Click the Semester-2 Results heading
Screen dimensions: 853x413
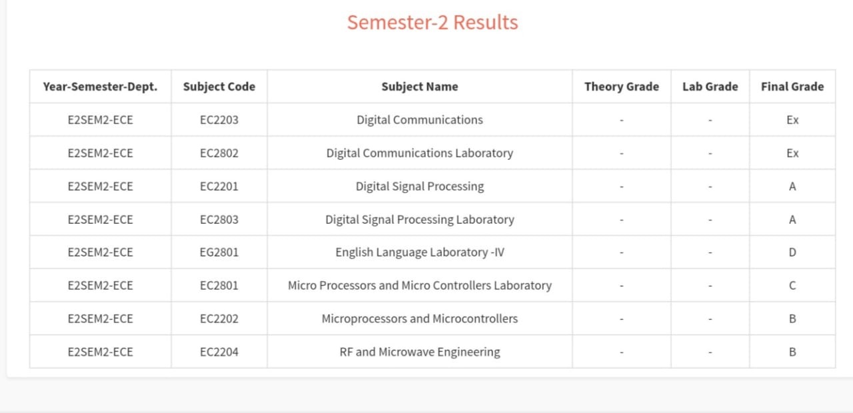tap(432, 22)
